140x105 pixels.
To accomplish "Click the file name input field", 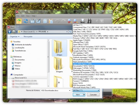I will click(x=55, y=91).
